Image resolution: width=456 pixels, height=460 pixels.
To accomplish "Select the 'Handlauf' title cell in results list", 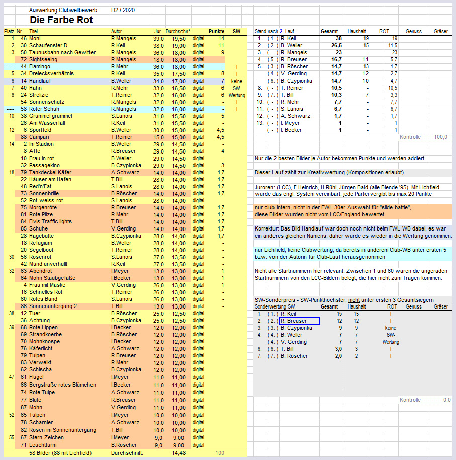I will [x=40, y=81].
